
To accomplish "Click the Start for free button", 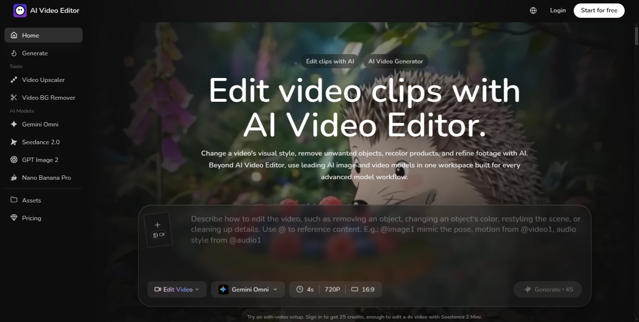I will coord(599,10).
